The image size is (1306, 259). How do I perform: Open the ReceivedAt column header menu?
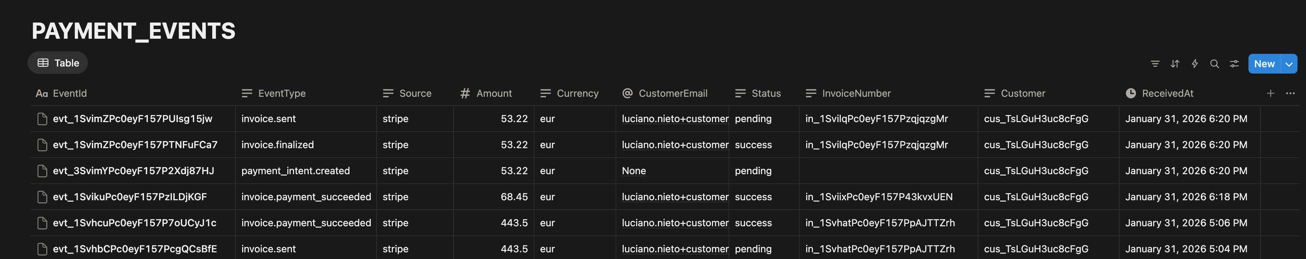pyautogui.click(x=1167, y=94)
